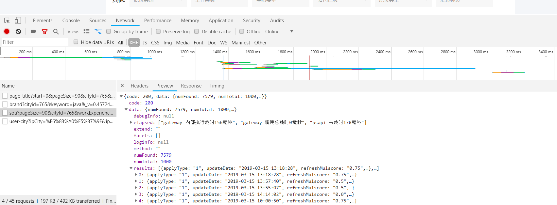The width and height of the screenshot is (557, 205).
Task: Expand results item 3
Action: pyautogui.click(x=136, y=194)
